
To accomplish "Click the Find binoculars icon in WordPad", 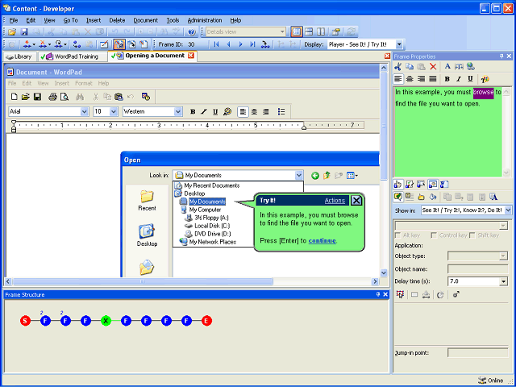I will pos(80,97).
